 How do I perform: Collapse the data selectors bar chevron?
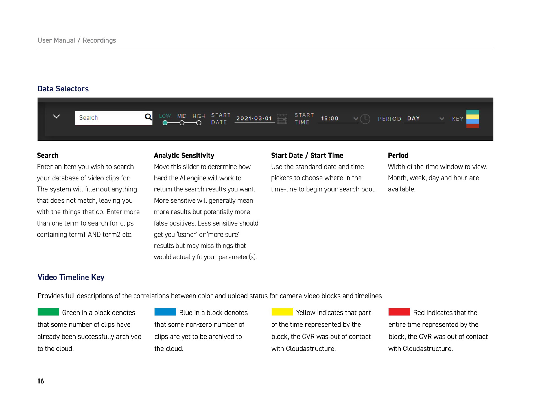coord(56,116)
